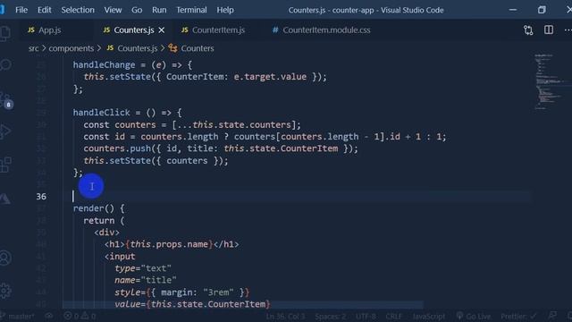Open the Go menu
572x322 pixels.
pos(137,10)
